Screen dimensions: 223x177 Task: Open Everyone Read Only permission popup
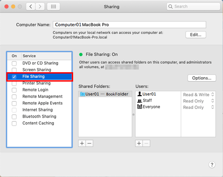tap(198, 107)
